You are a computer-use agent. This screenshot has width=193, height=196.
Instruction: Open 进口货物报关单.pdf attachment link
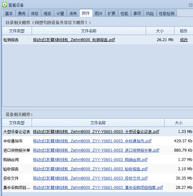pyautogui.click(x=96, y=150)
